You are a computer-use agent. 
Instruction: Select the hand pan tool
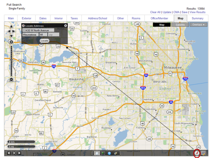coord(97,153)
